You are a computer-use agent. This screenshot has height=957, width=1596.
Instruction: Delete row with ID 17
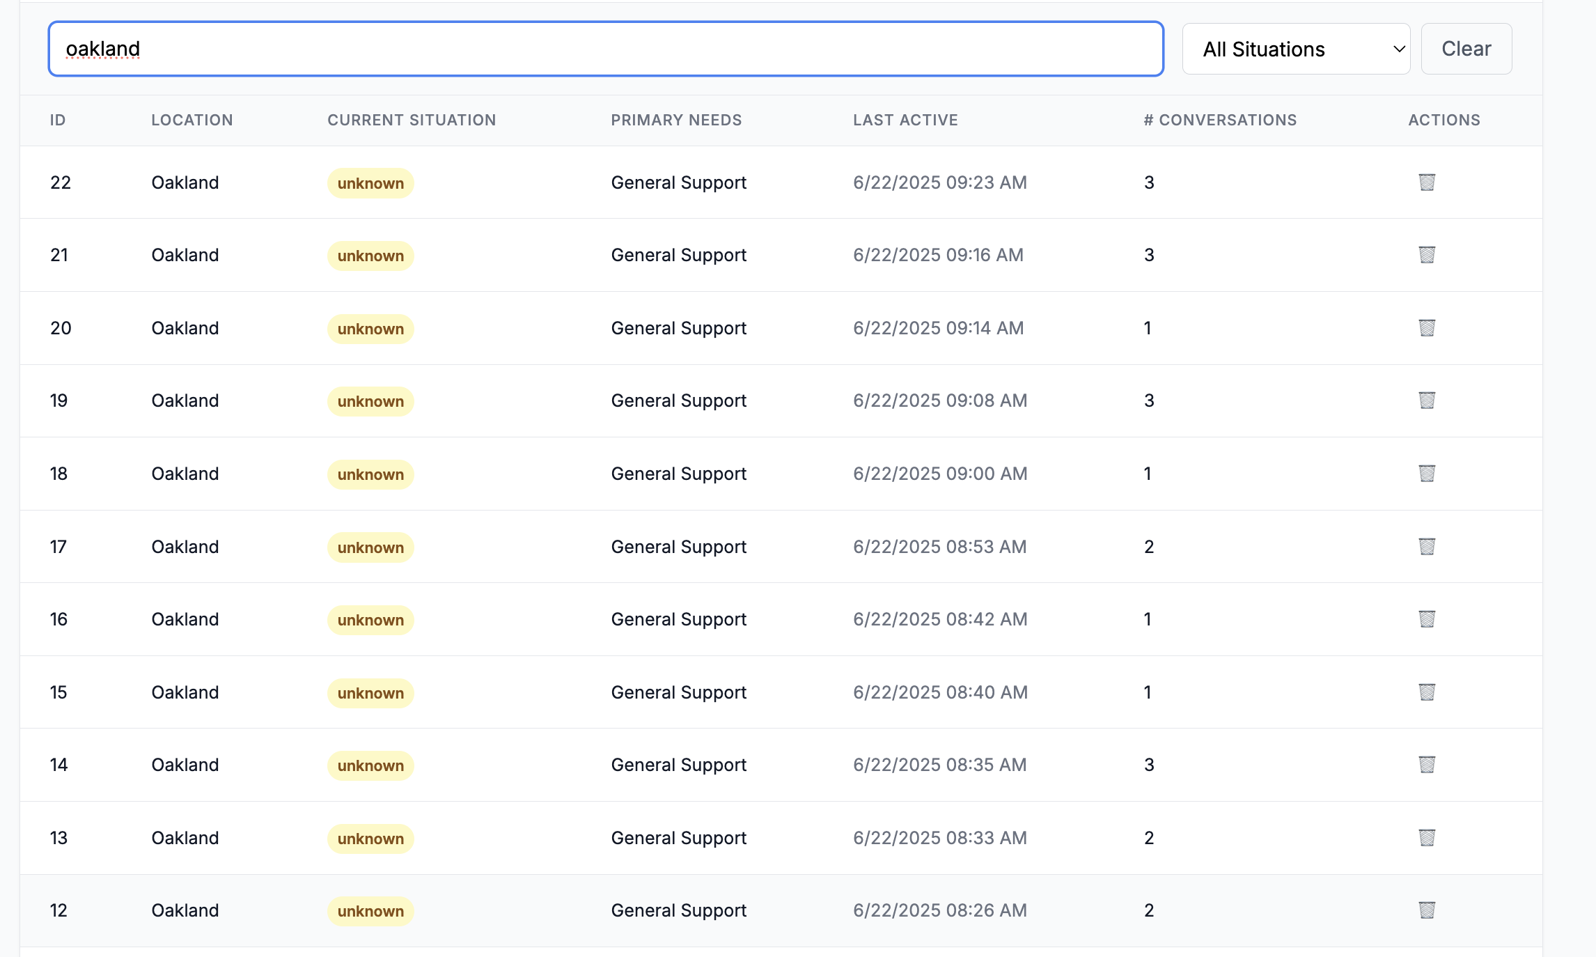(x=1427, y=547)
